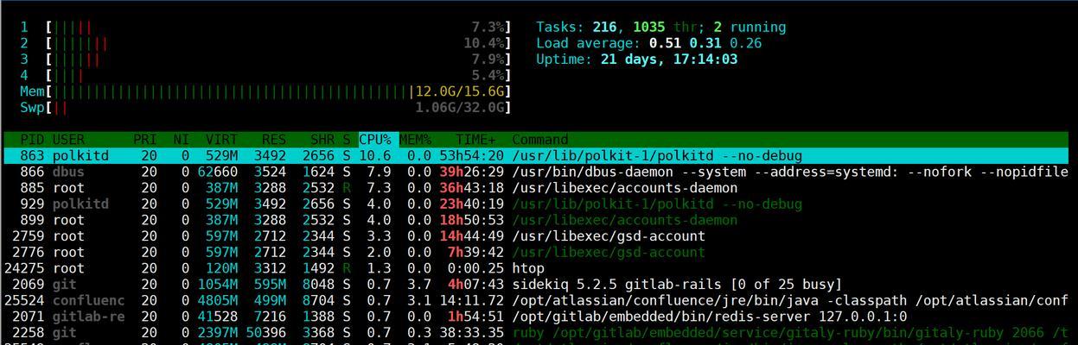
Task: Sort processes by the PID column header
Action: coord(31,140)
